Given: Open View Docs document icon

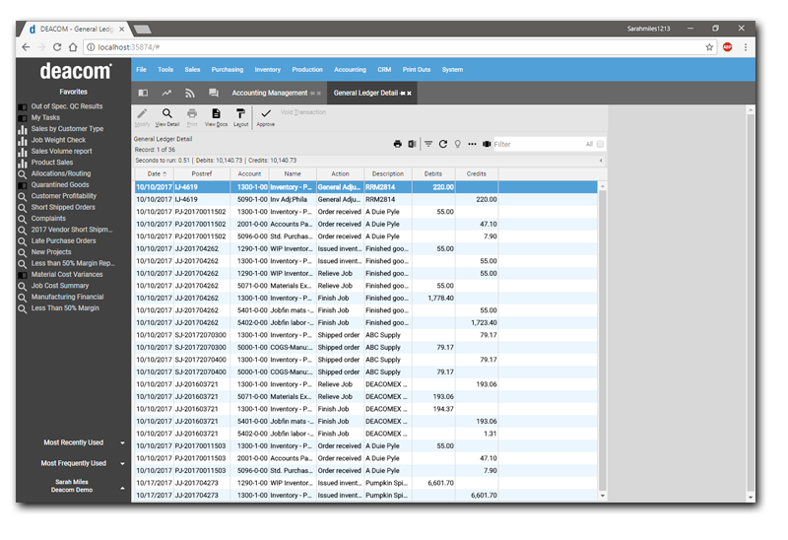Looking at the screenshot, I should pos(216,113).
